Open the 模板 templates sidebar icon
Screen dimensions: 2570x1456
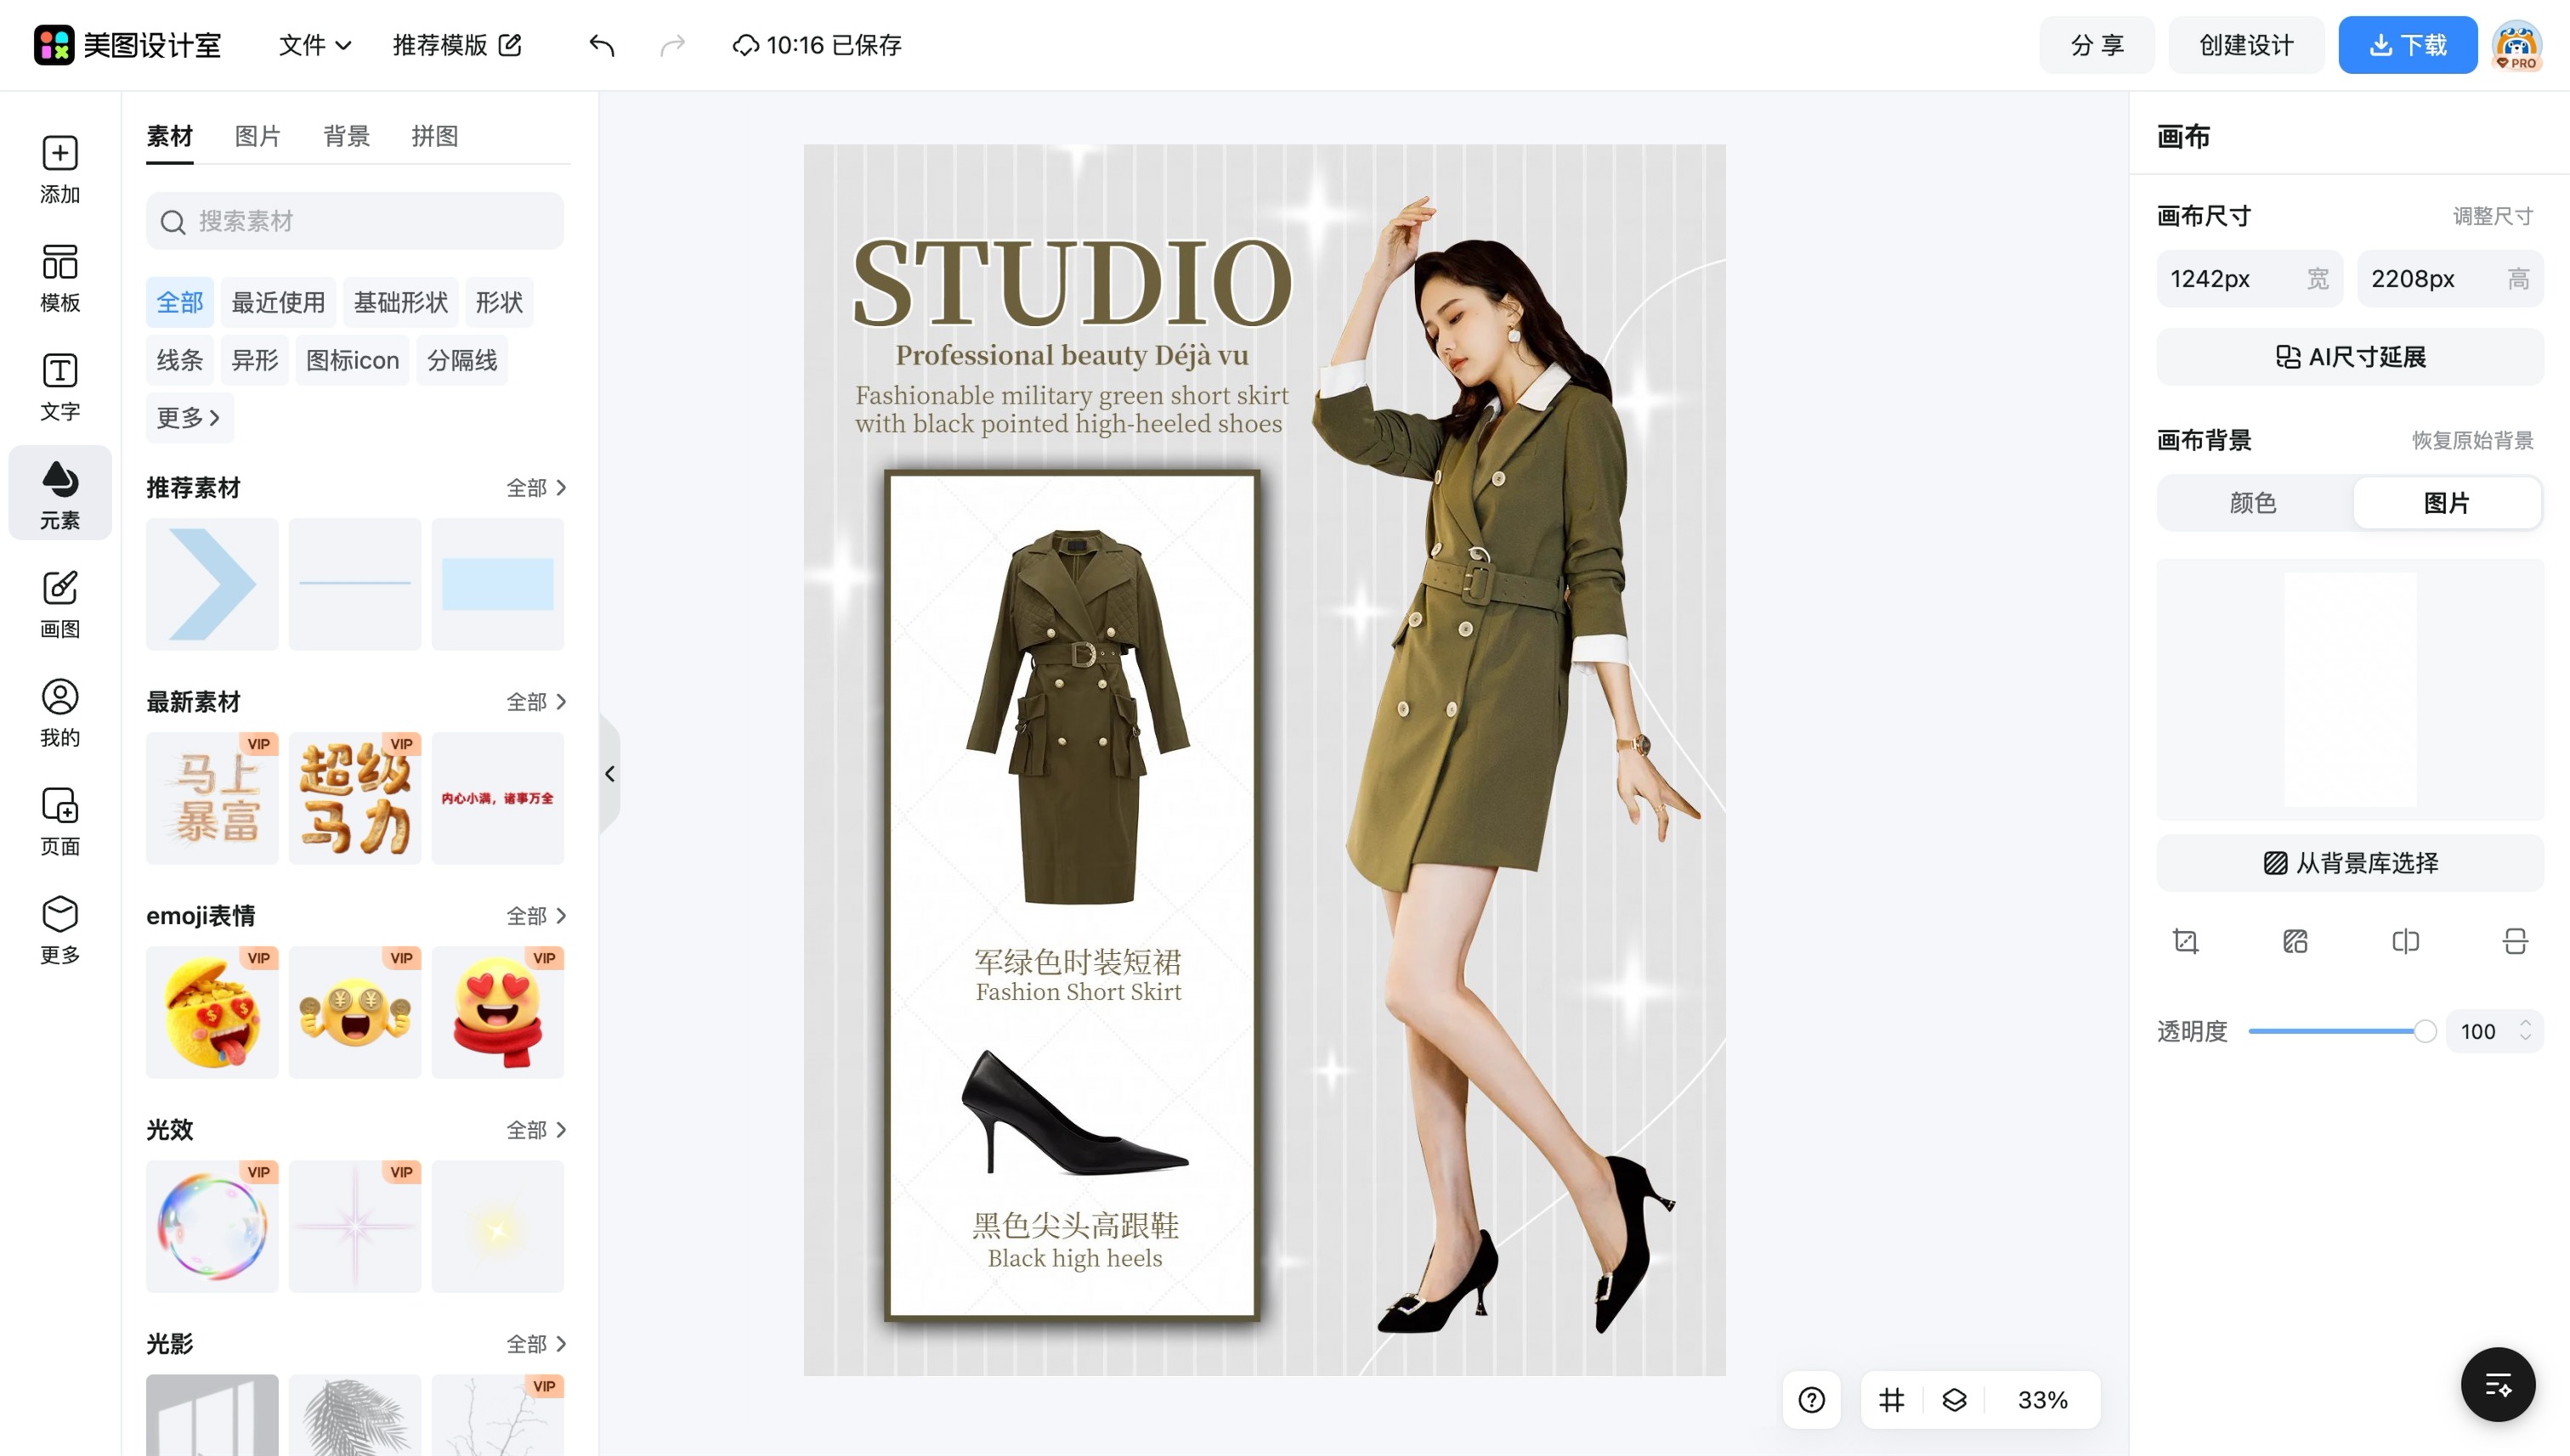click(x=60, y=278)
